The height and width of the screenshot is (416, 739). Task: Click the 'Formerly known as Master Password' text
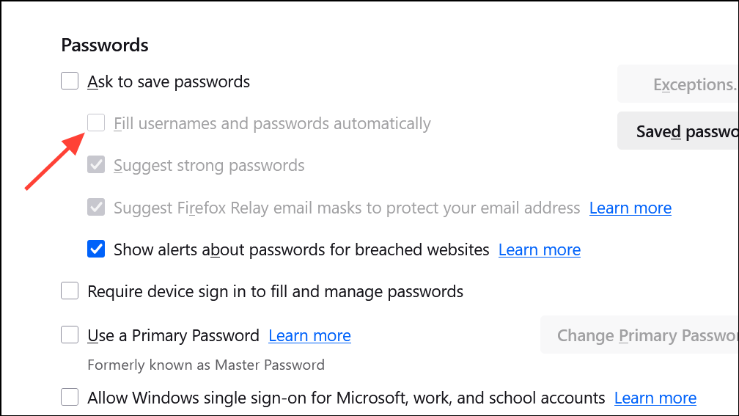(x=205, y=365)
